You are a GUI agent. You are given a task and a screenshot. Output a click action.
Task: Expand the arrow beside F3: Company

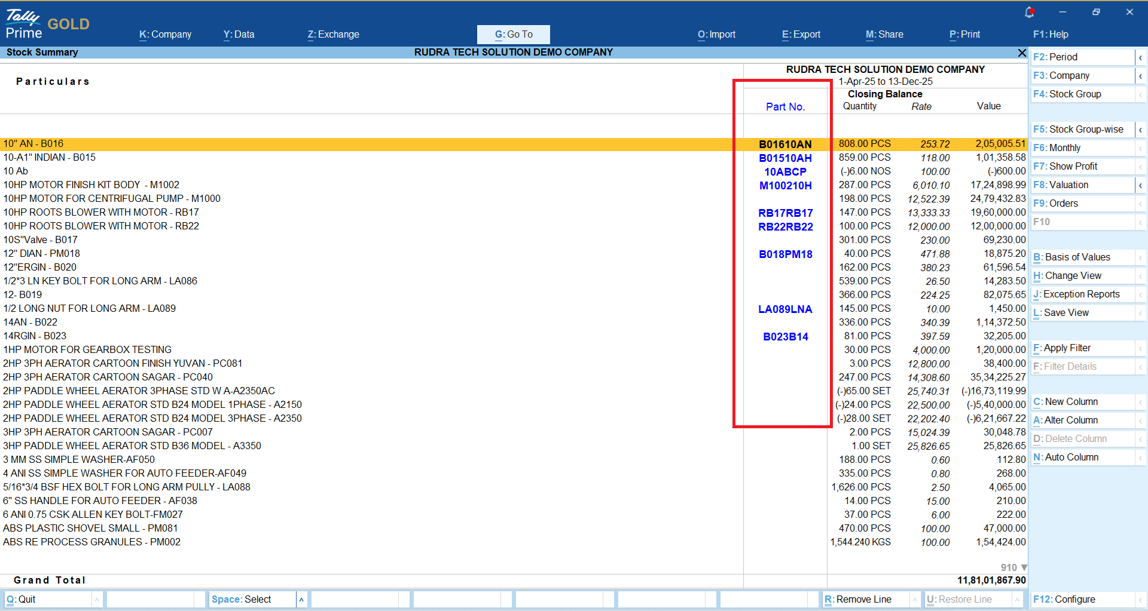tap(1140, 76)
